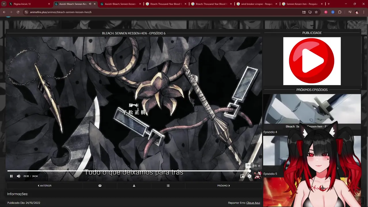The height and width of the screenshot is (207, 368).
Task: Open the Episódio 4 thumbnail
Action: [312, 109]
